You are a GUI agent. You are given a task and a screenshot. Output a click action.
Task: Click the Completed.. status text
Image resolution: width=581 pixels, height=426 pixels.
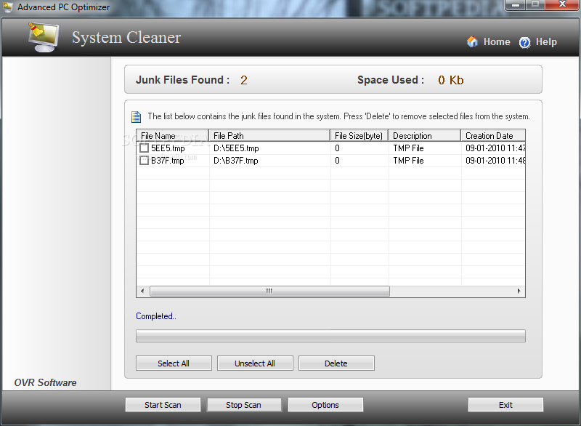[x=156, y=316]
